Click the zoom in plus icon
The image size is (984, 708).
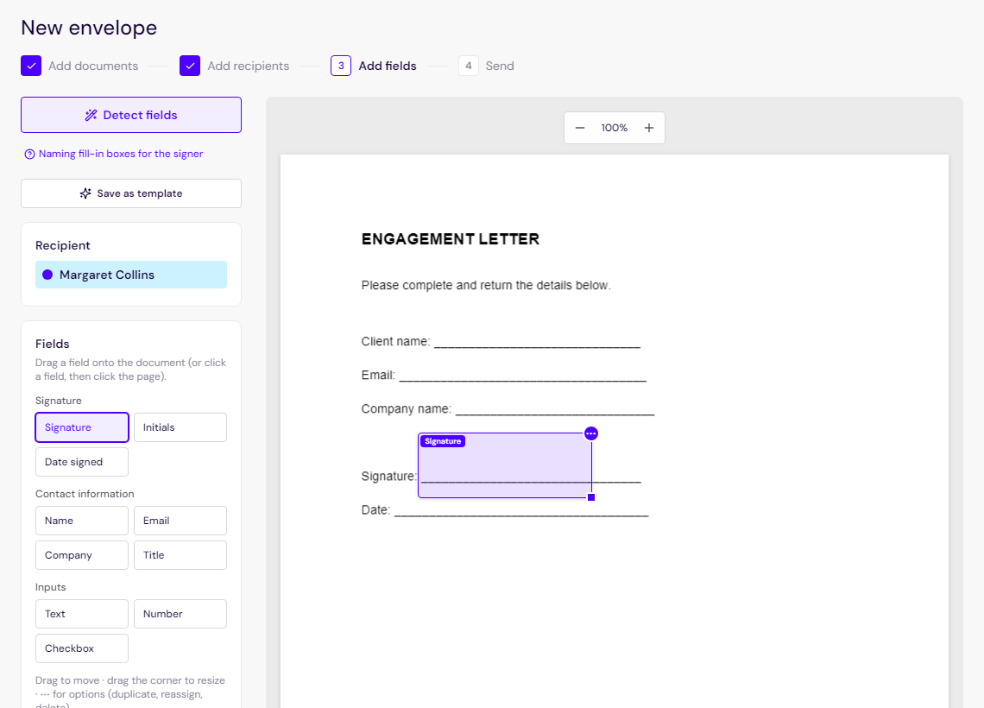[x=649, y=128]
